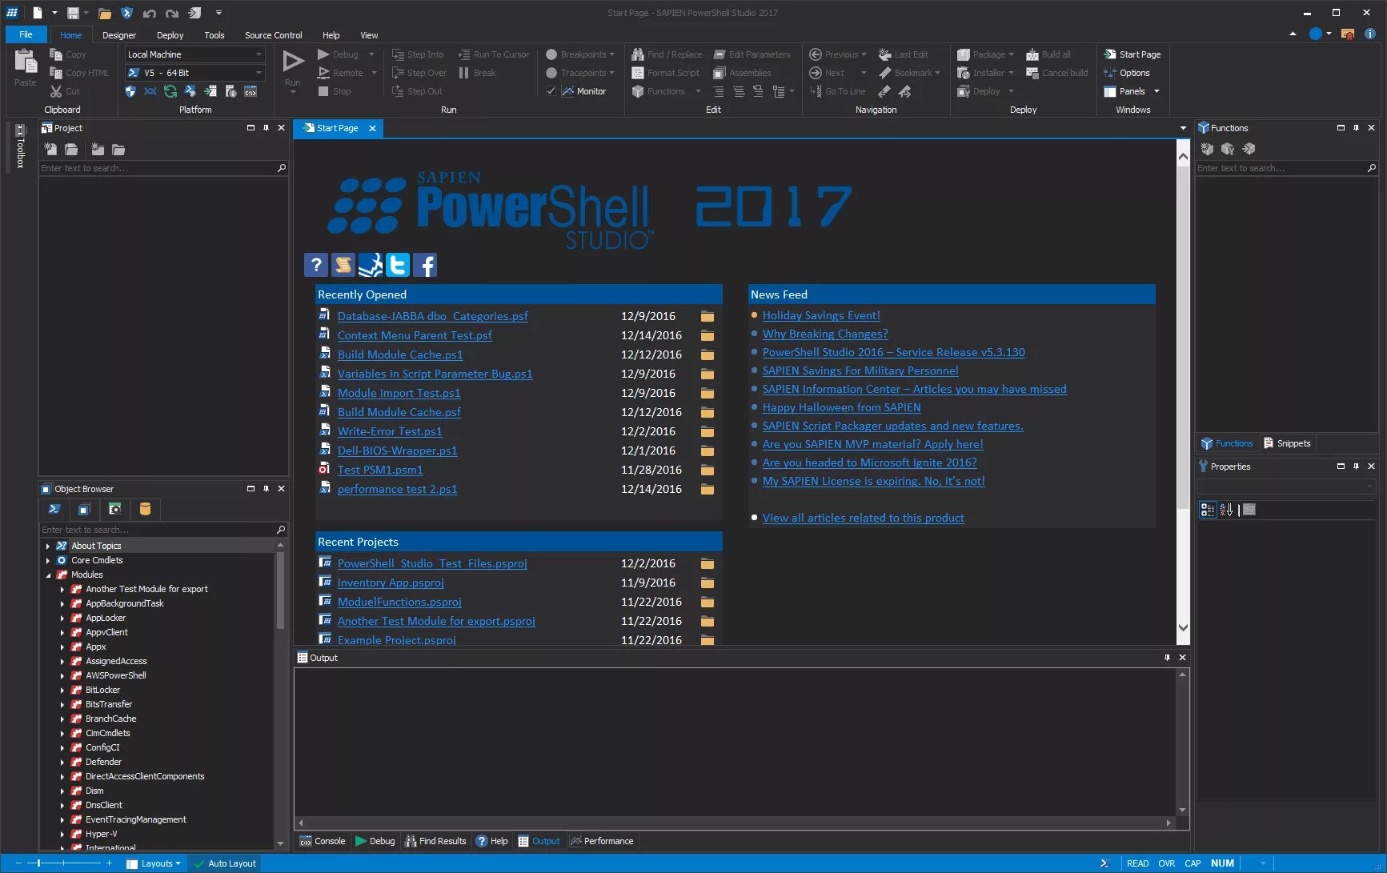
Task: Open folder icon for Database-JABBA dbo_Categories.psf
Action: 708,316
